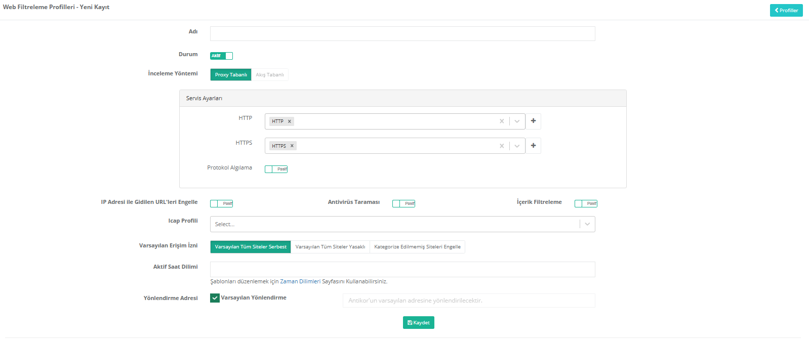Clear all values in the HTTPS selector
This screenshot has height=339, width=809.
[502, 146]
